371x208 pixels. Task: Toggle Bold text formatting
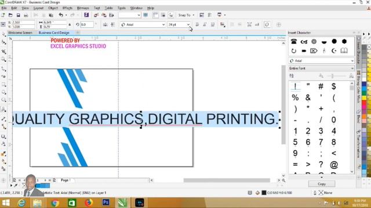pos(197,24)
